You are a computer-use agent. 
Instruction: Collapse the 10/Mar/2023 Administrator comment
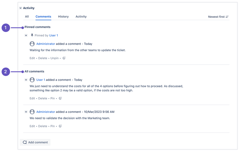pos(26,112)
